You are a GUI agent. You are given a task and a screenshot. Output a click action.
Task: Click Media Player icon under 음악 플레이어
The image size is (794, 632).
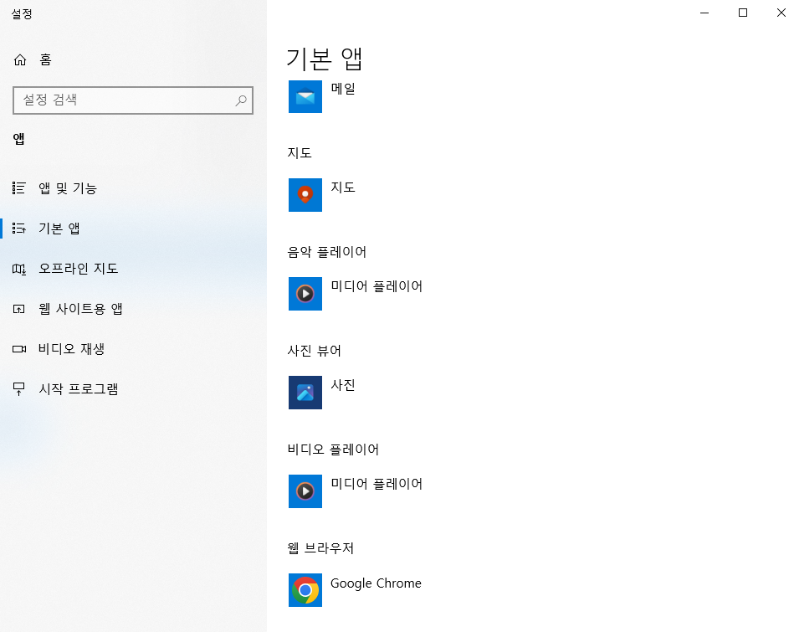(305, 294)
